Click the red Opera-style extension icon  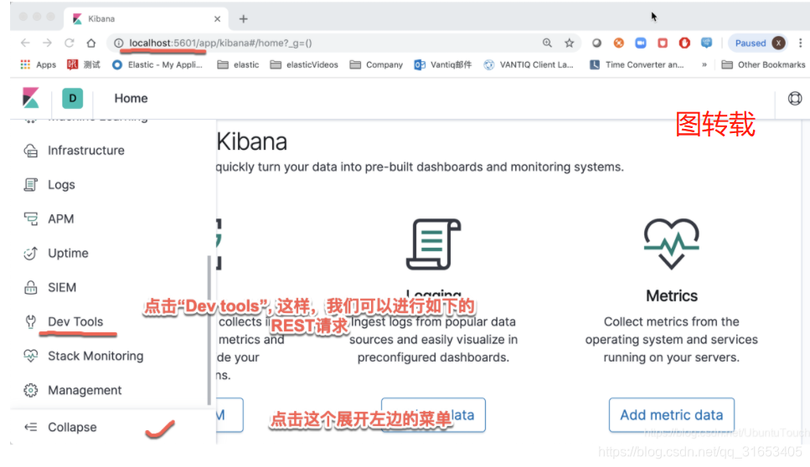(x=684, y=43)
